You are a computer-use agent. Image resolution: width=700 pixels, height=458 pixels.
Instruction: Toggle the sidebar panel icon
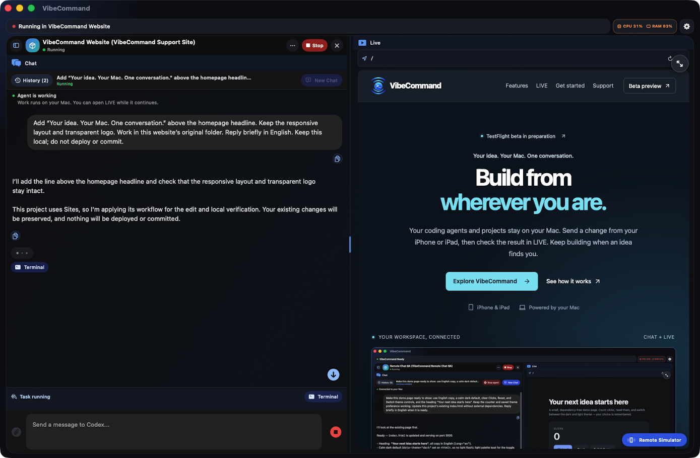click(x=16, y=45)
